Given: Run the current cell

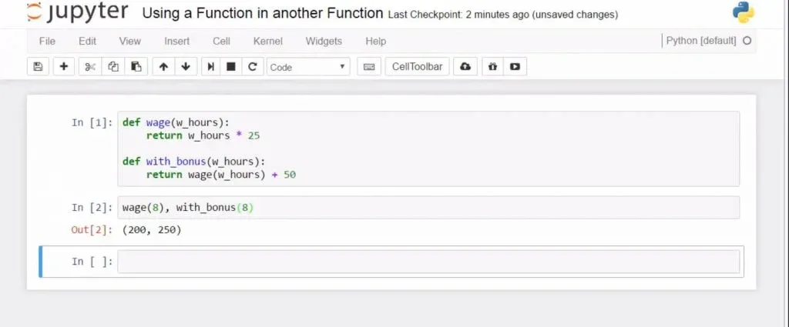Looking at the screenshot, I should click(210, 67).
